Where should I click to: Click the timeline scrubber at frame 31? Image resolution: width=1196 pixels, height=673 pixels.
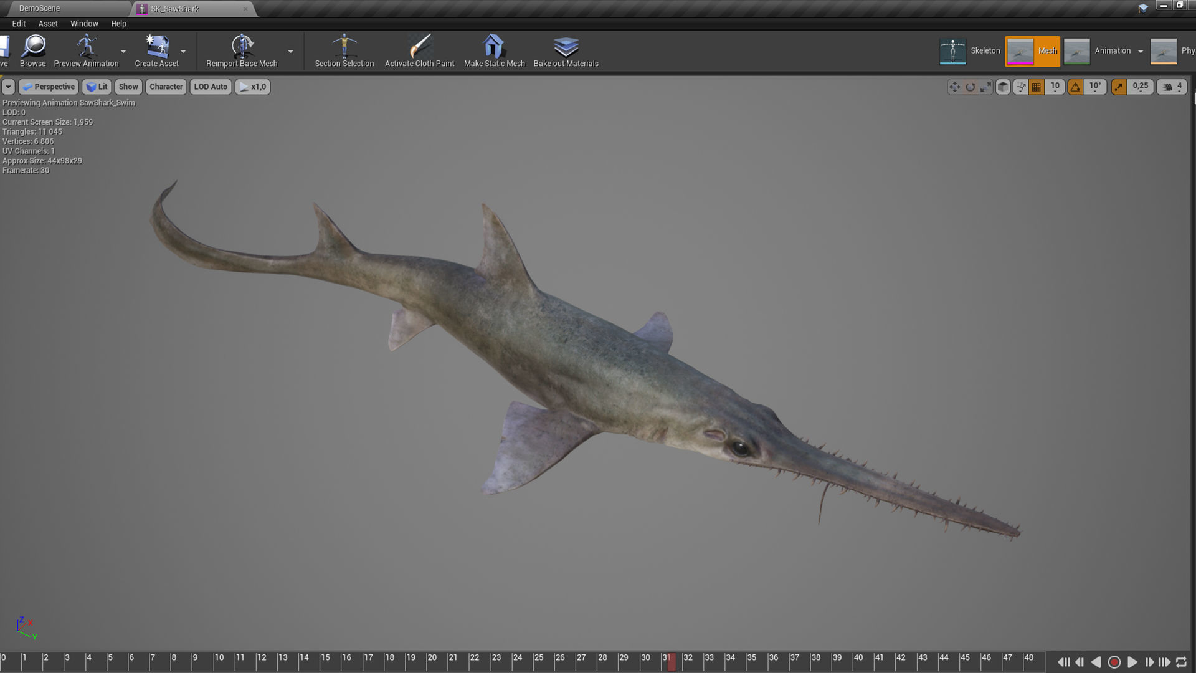pos(671,662)
